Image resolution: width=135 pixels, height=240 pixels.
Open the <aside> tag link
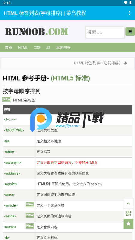point(10,216)
